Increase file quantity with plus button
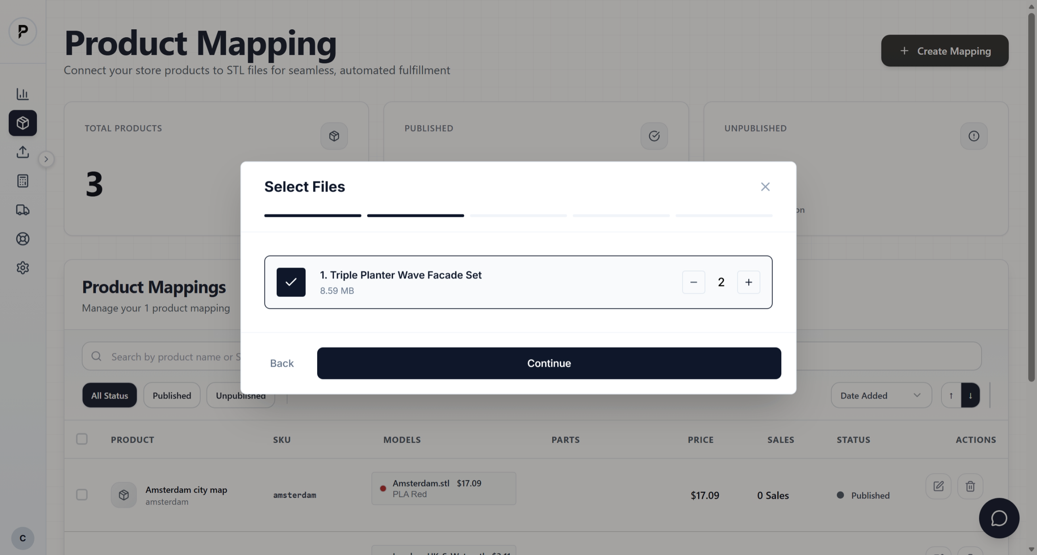Screen dimensions: 1037x555 click(x=749, y=282)
